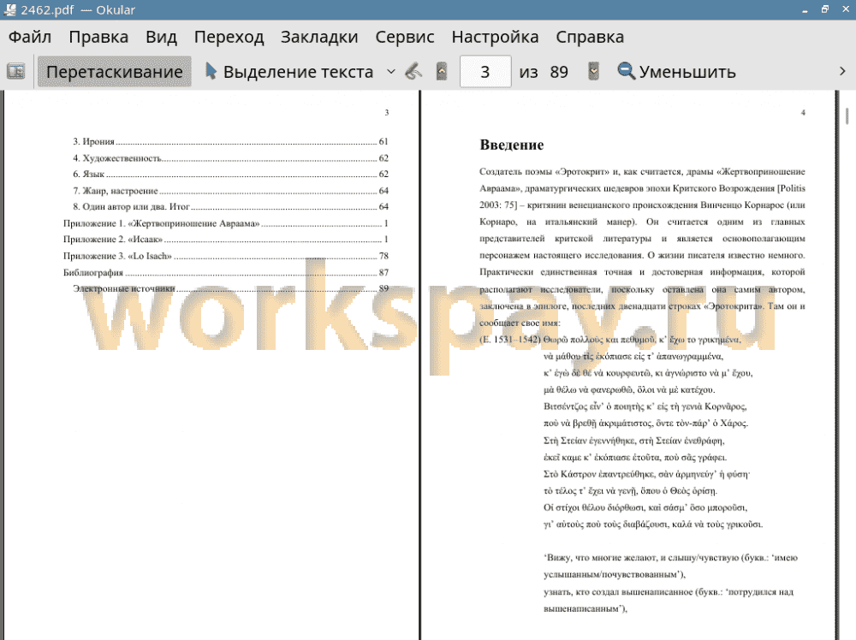Click the total pages label 89

tap(559, 72)
